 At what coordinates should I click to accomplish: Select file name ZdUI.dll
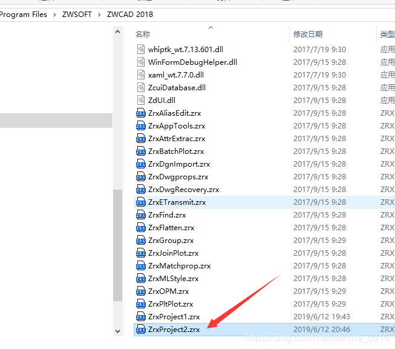tap(162, 100)
